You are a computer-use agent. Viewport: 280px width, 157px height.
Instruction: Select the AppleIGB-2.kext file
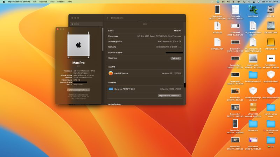pyautogui.click(x=271, y=75)
